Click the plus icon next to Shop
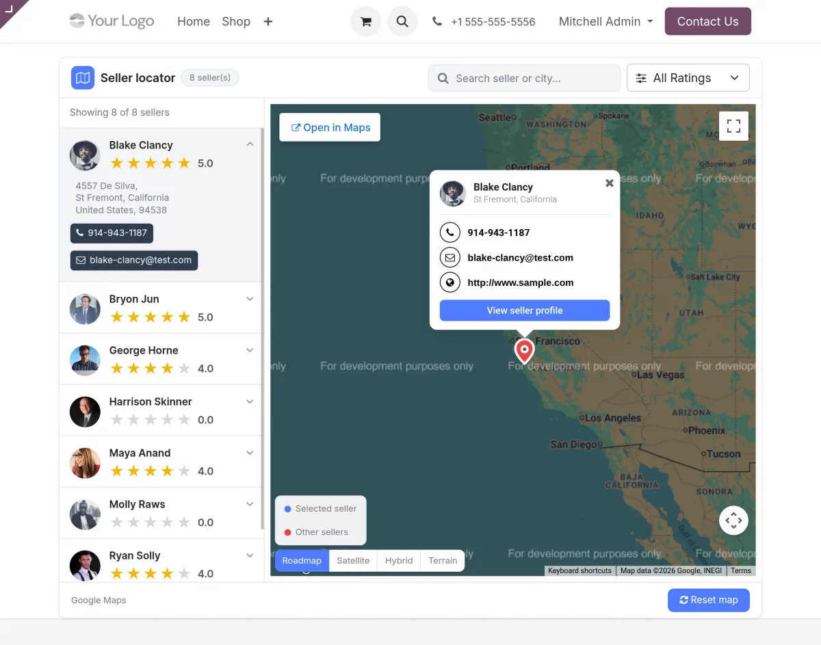This screenshot has width=821, height=645. (268, 21)
